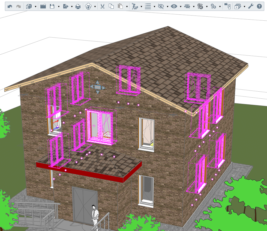The image size is (267, 231).
Task: Open the wrench settings icon
Action: click(251, 7)
